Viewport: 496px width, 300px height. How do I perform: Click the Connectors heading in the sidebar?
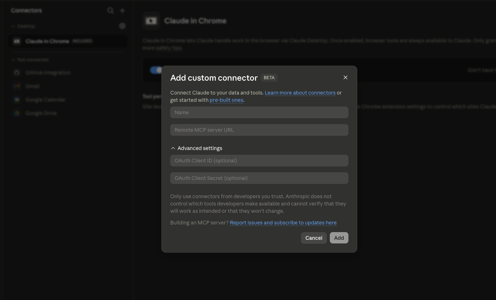click(x=26, y=11)
